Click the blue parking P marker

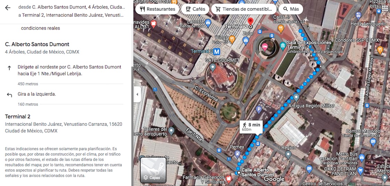click(259, 109)
